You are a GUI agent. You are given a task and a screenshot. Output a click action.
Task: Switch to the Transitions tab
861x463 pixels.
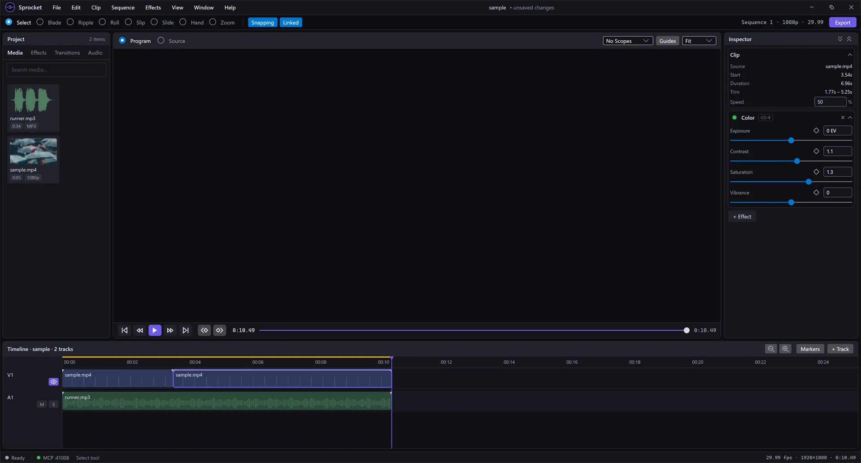point(67,52)
